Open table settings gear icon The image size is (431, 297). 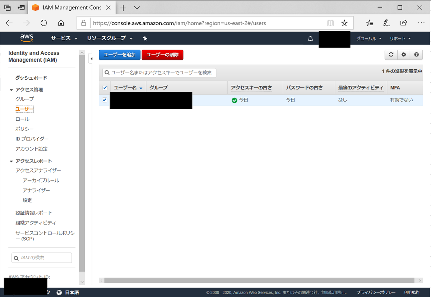[404, 55]
